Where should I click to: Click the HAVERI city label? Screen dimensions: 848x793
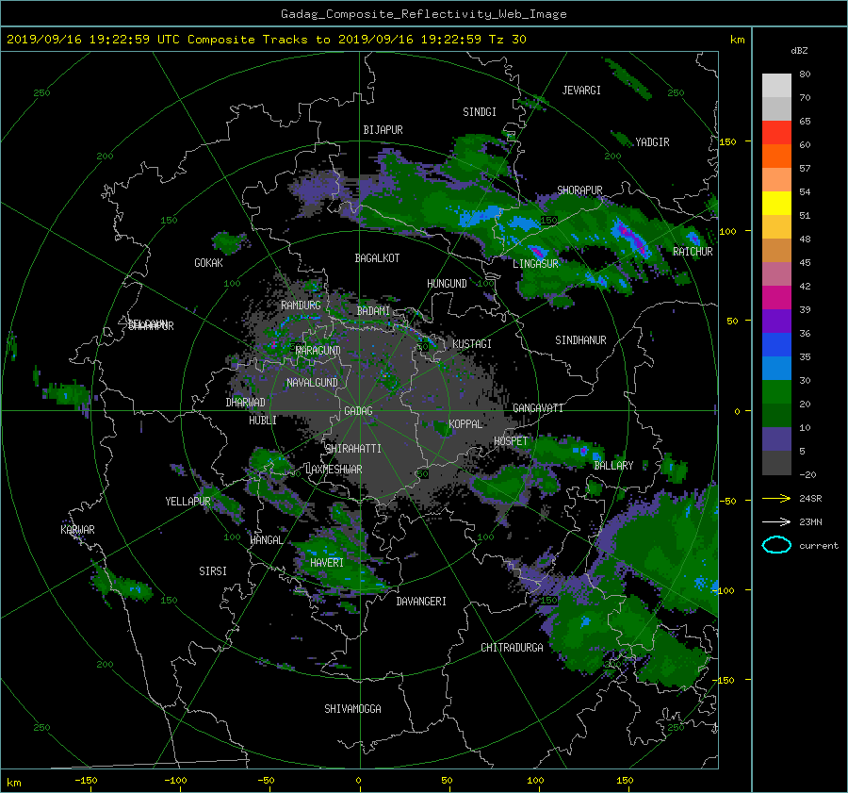pos(327,563)
